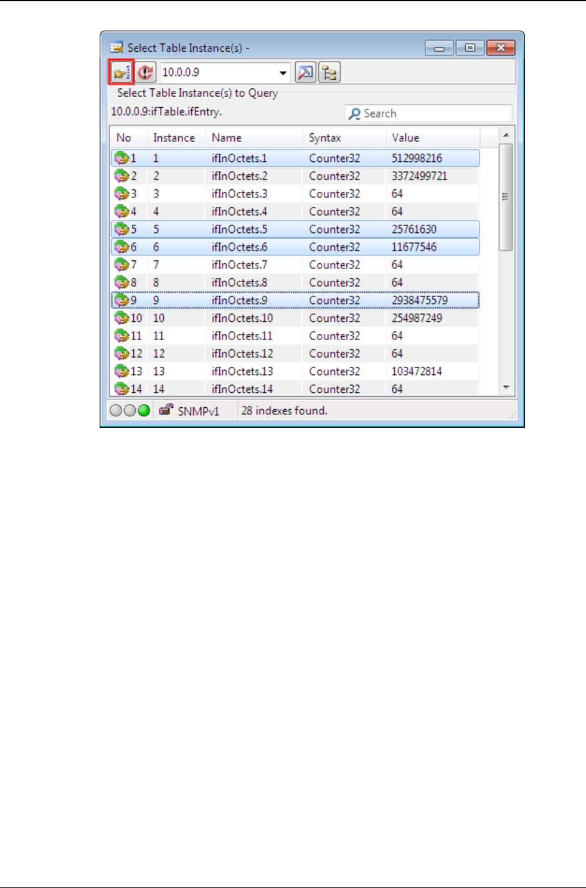Click the icon of row 12
Viewport: 586px width, 888px height.
click(121, 354)
